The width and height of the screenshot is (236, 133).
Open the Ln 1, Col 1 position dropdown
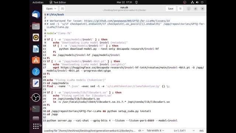(184, 130)
